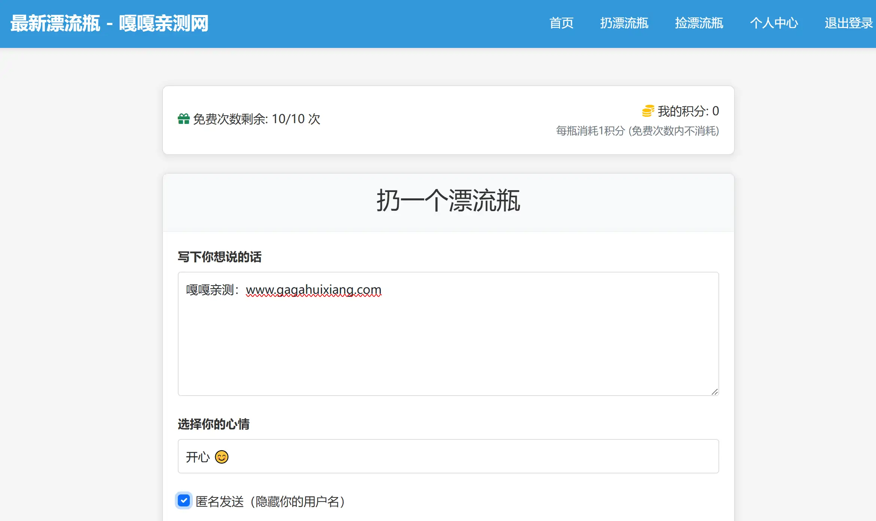Click the 匿名发送 (隐藏你的用户名) label

point(270,502)
